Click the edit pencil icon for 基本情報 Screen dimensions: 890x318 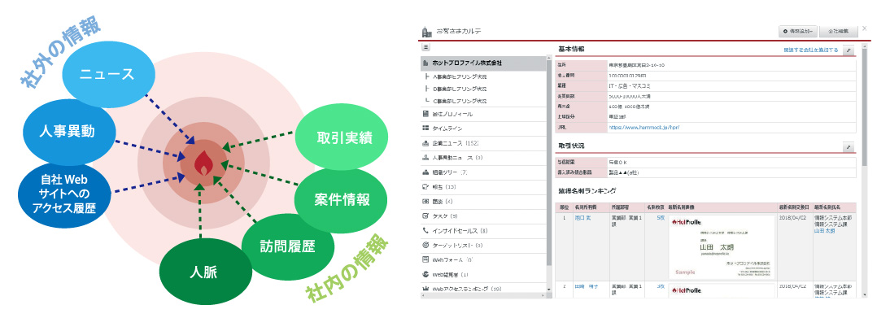tap(849, 50)
